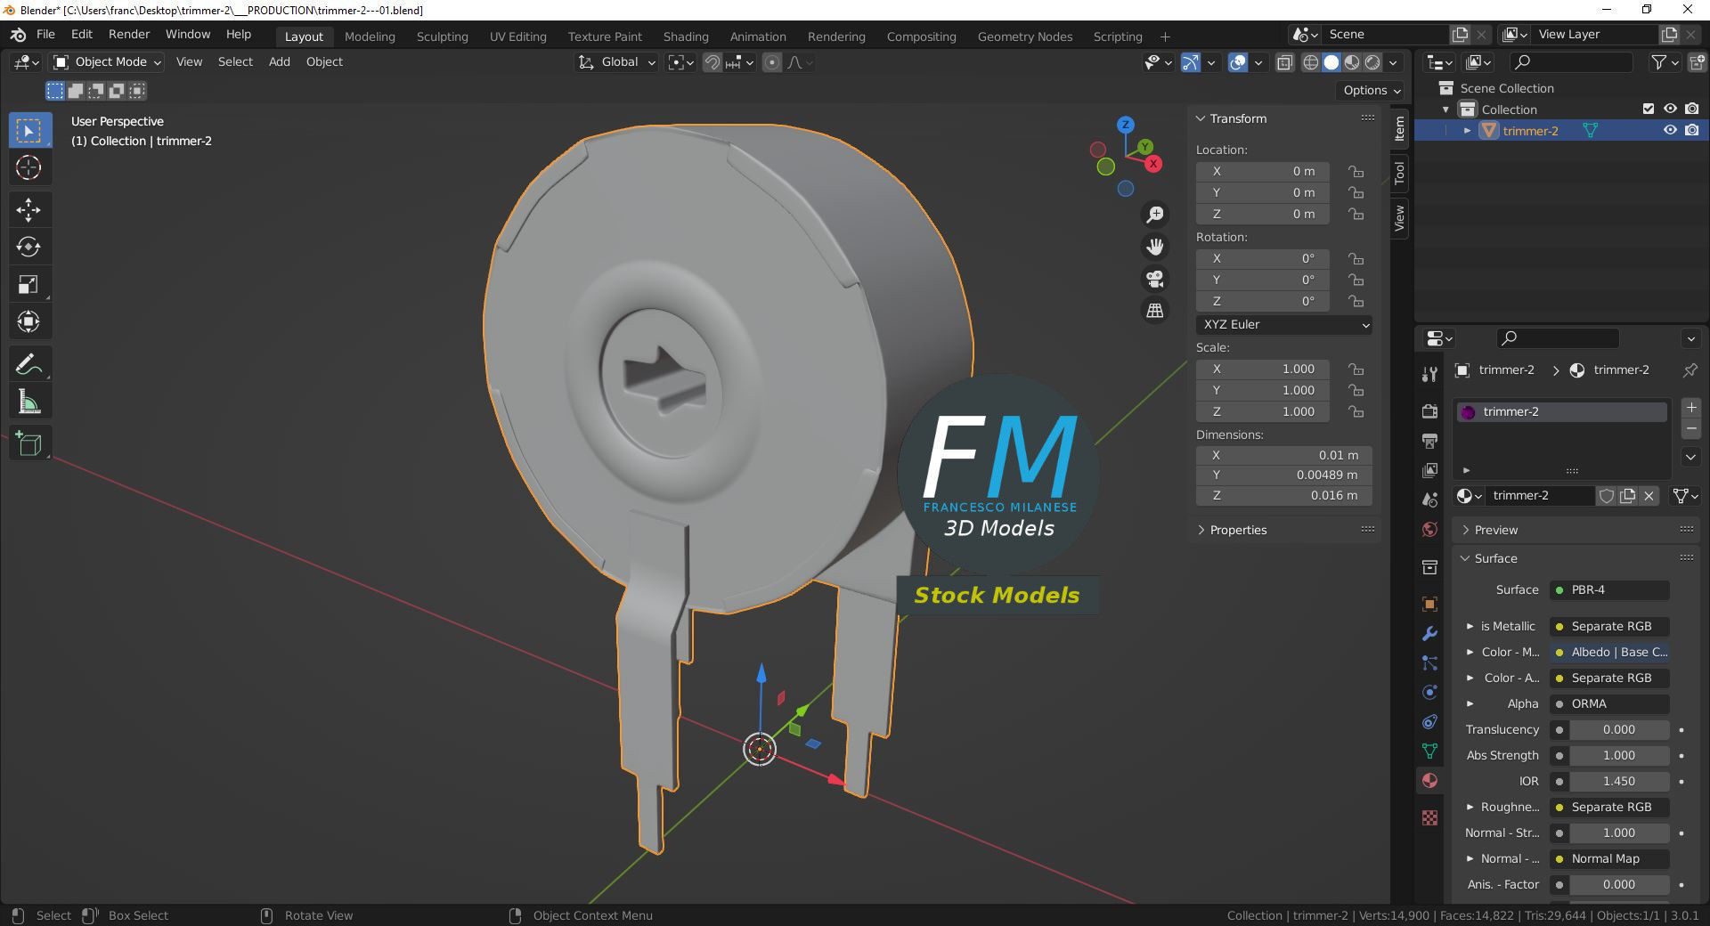Toggle Collection exclude checkbox
Screen dimensions: 1710x926
(x=1649, y=109)
